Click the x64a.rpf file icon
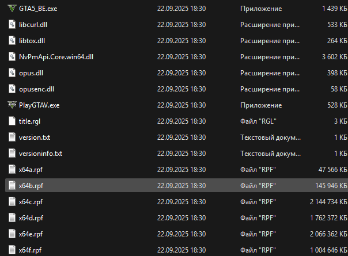 tap(13, 170)
